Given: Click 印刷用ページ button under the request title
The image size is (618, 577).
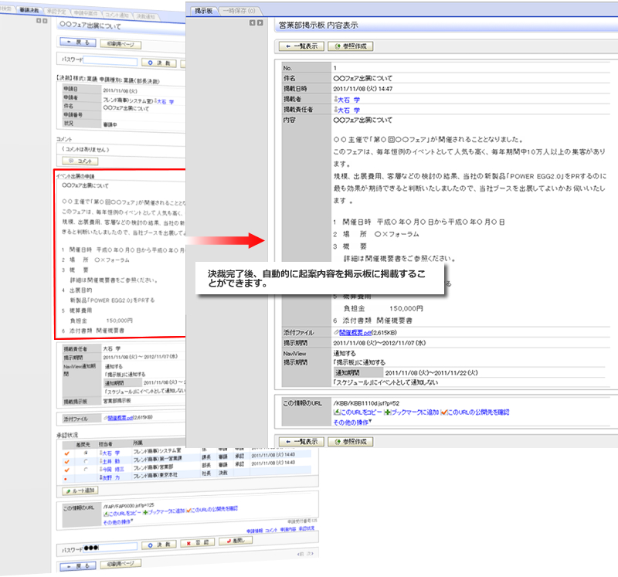Looking at the screenshot, I should pyautogui.click(x=121, y=44).
